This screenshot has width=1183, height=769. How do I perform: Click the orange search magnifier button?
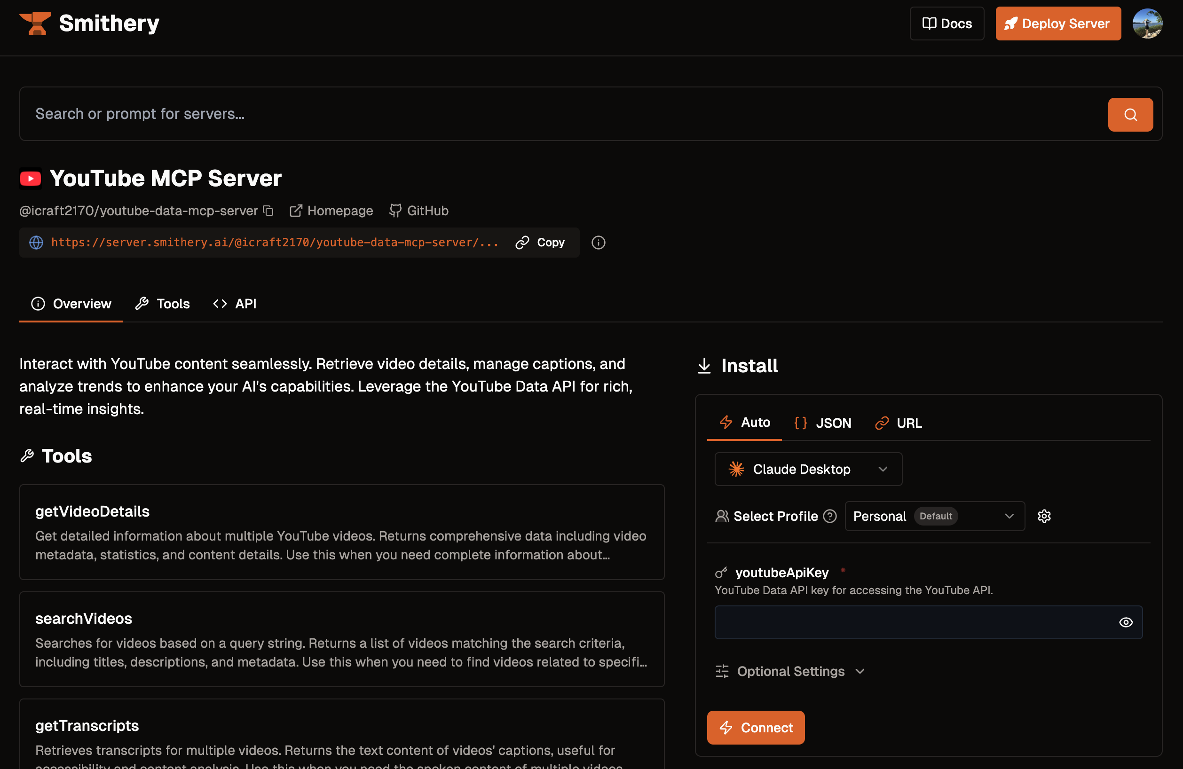(x=1130, y=114)
